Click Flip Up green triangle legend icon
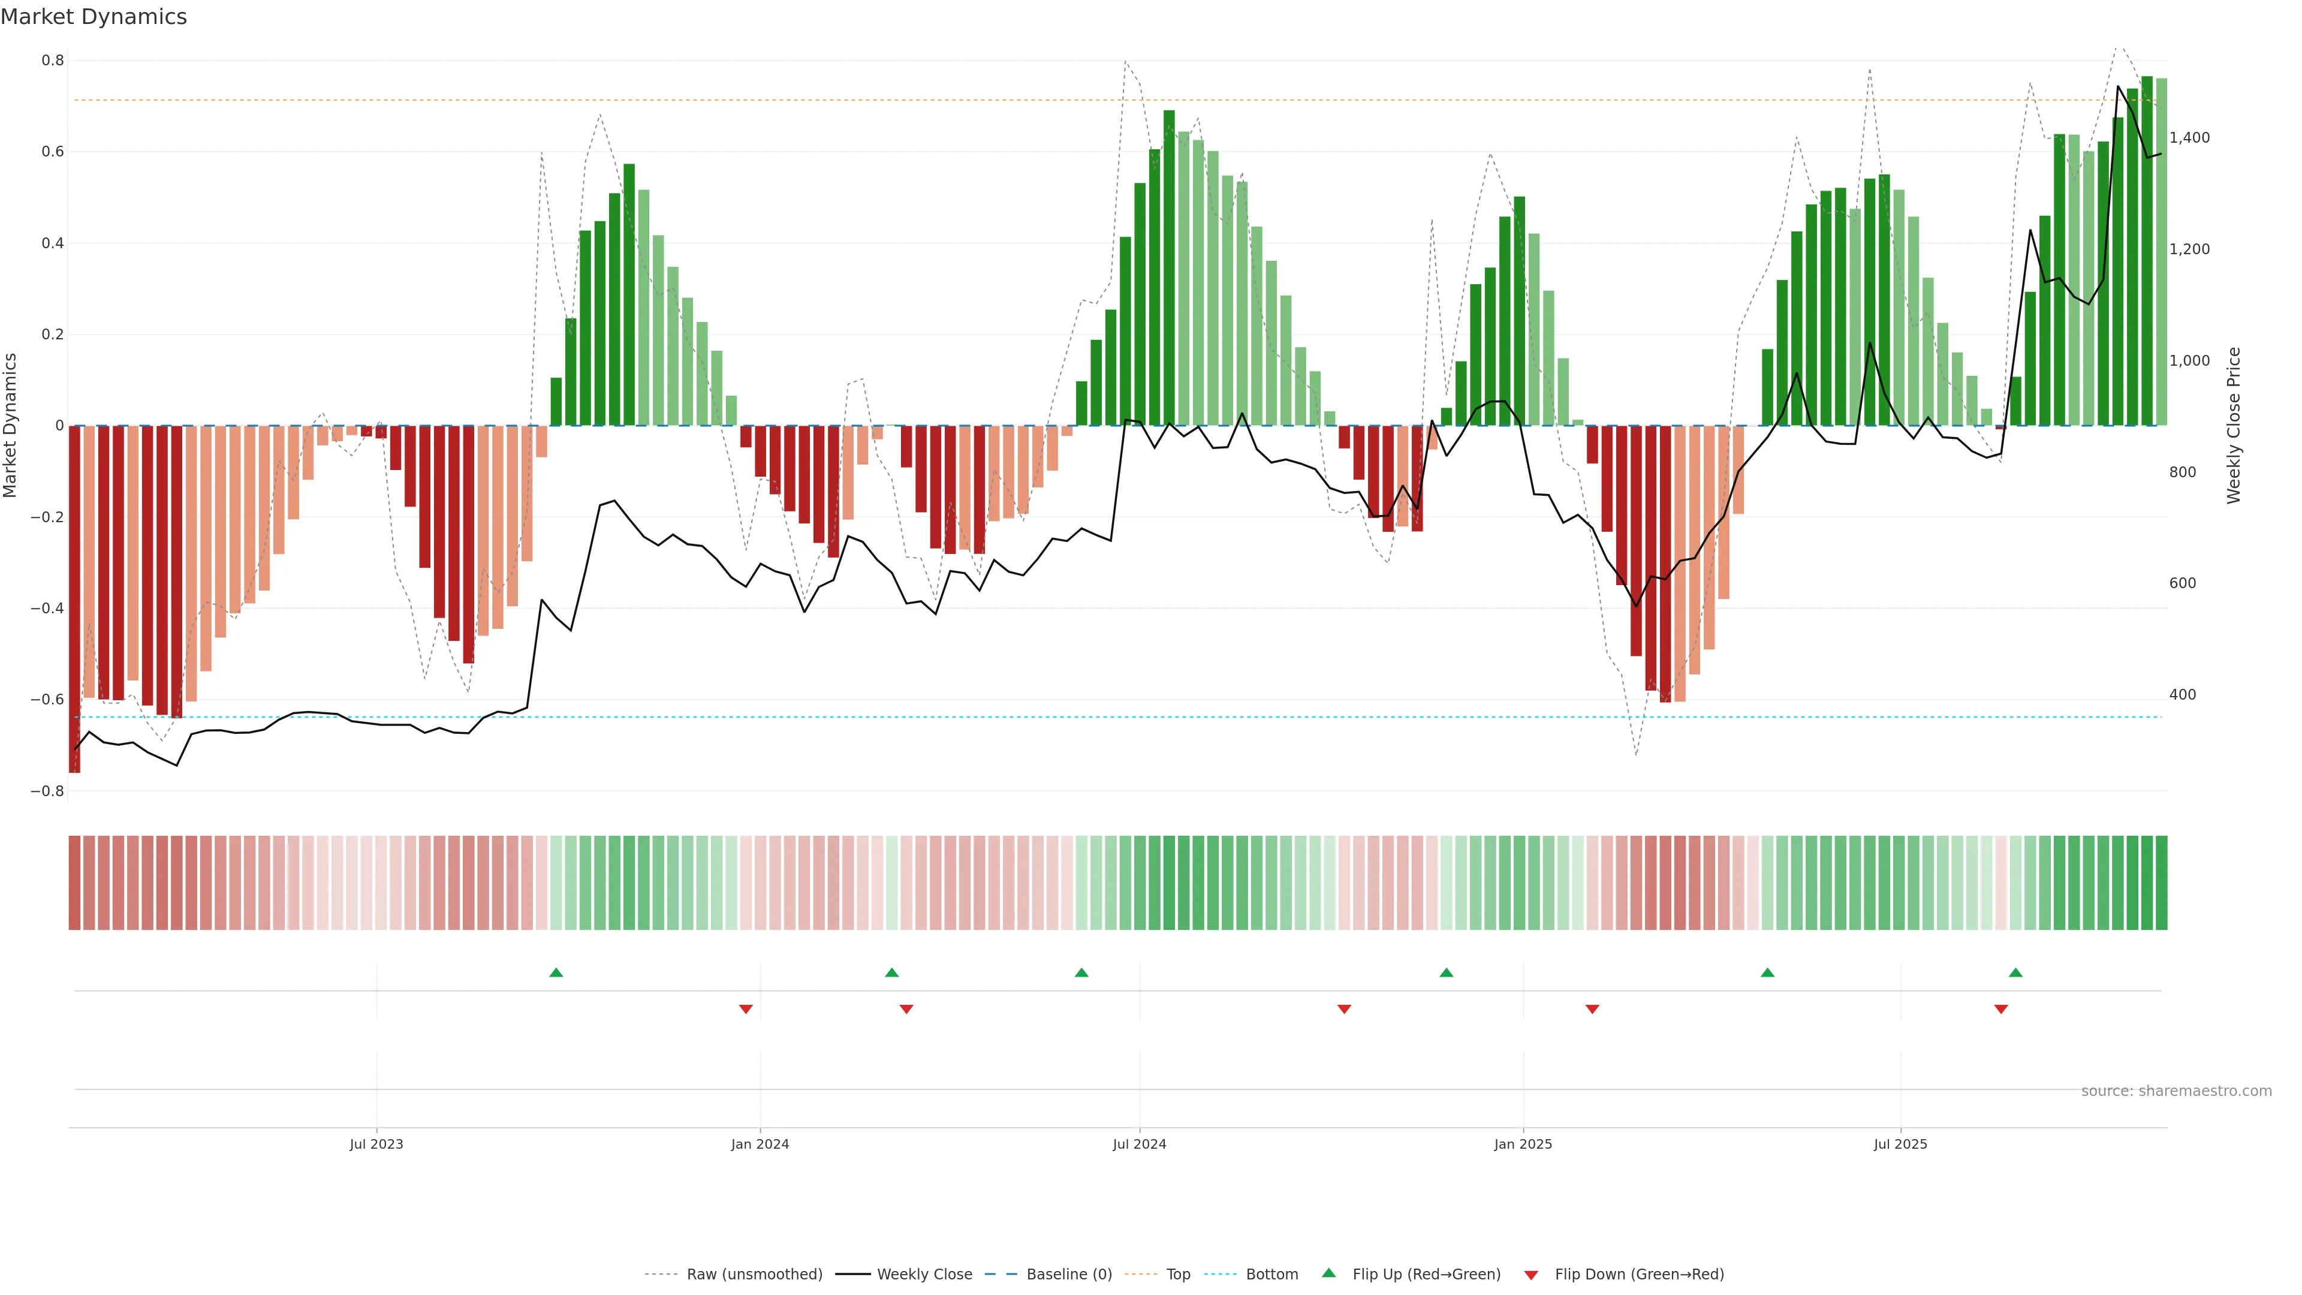 (x=1329, y=1273)
